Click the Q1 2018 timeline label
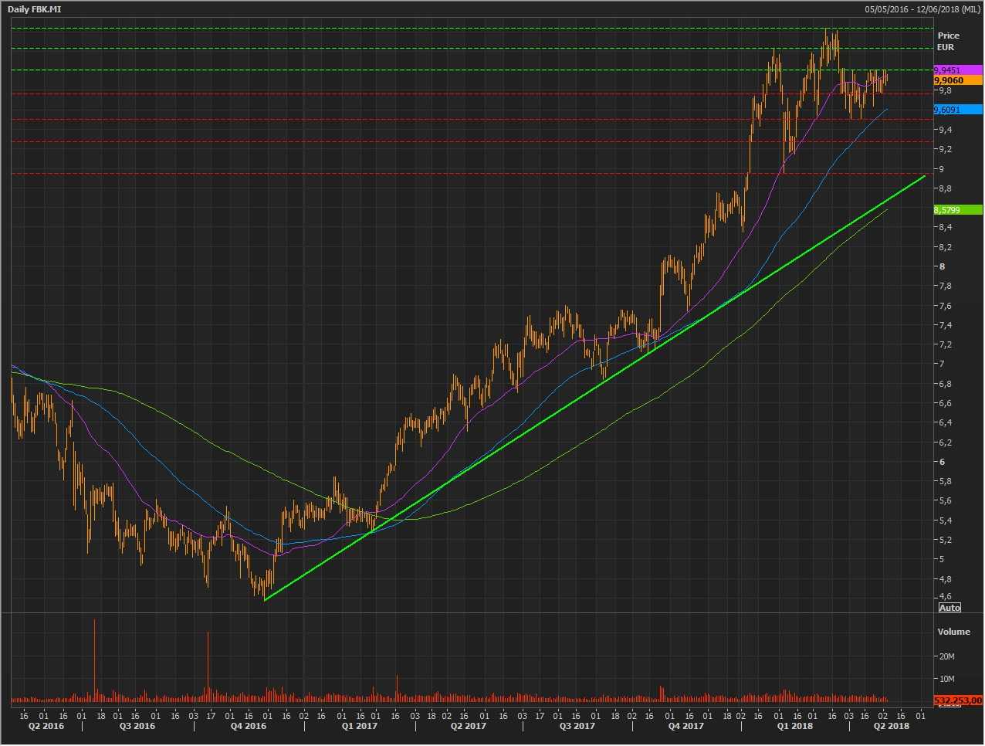This screenshot has width=985, height=746. coord(795,726)
